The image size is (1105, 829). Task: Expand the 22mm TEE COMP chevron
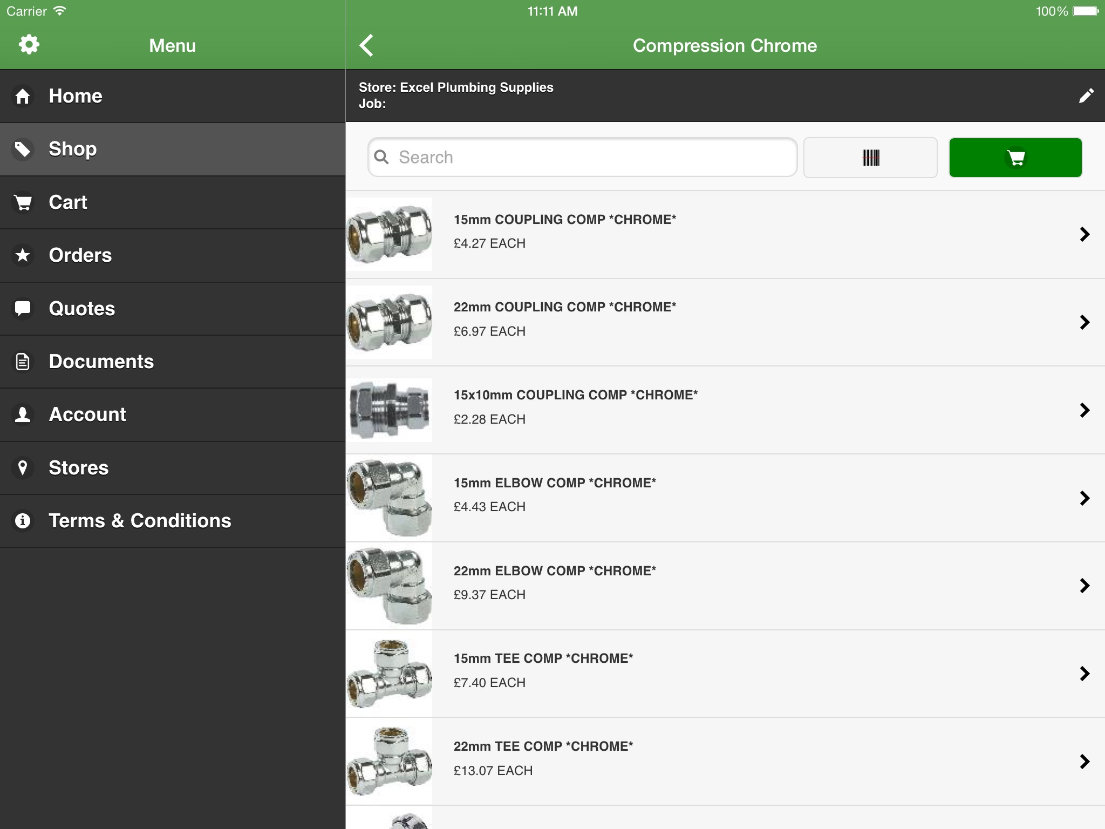[1084, 762]
